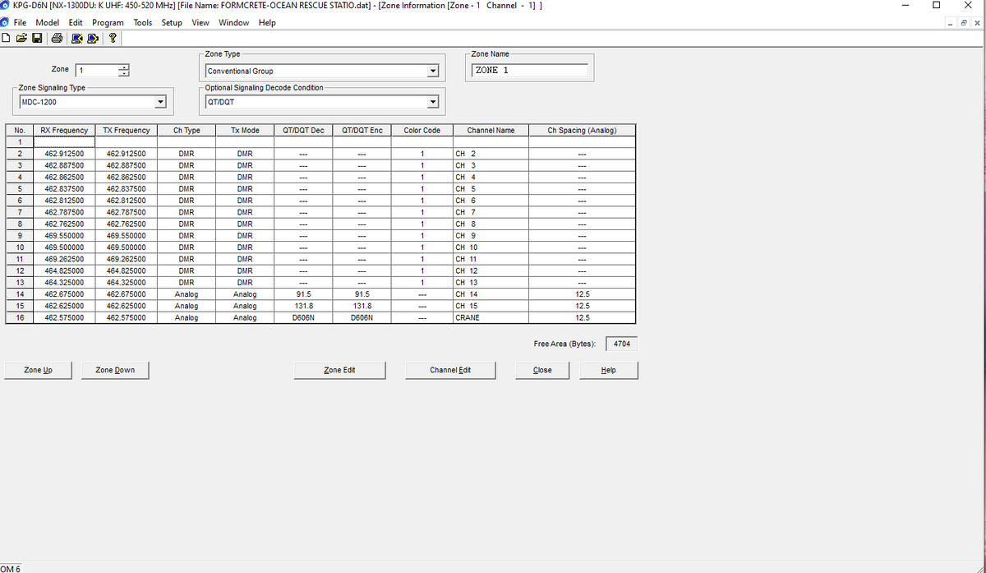The height and width of the screenshot is (573, 986).
Task: Click the Free Area bytes value 4704
Action: tap(622, 344)
